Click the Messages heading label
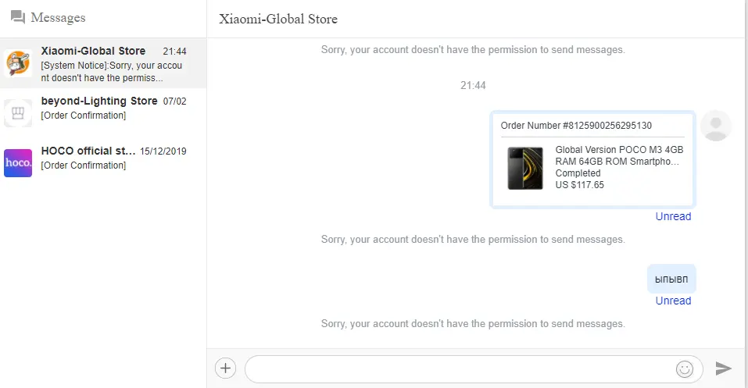Viewport: 748px width, 388px height. point(58,18)
